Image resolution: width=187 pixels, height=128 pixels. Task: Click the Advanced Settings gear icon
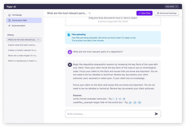(158, 13)
